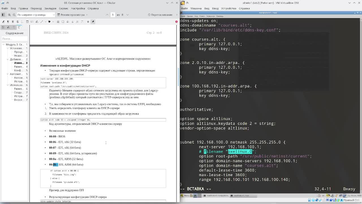Click the page number field showing 3
The width and height of the screenshot is (362, 204).
(113, 15)
